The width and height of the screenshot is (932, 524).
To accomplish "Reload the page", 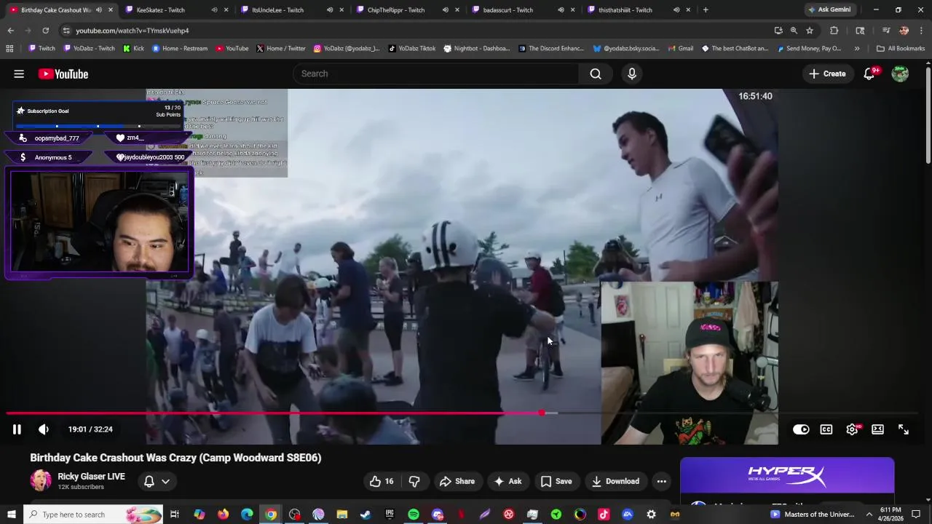I will click(x=45, y=31).
